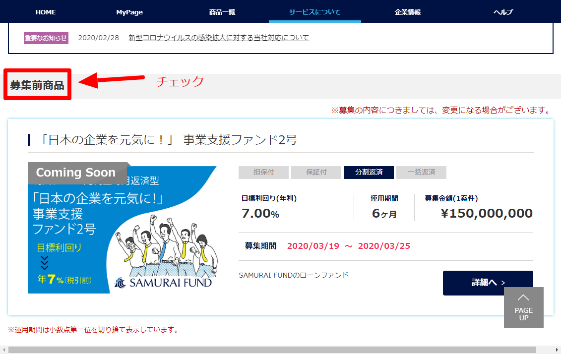Click the 担保付 tag
Viewport: 561px width, 354px height.
[263, 172]
